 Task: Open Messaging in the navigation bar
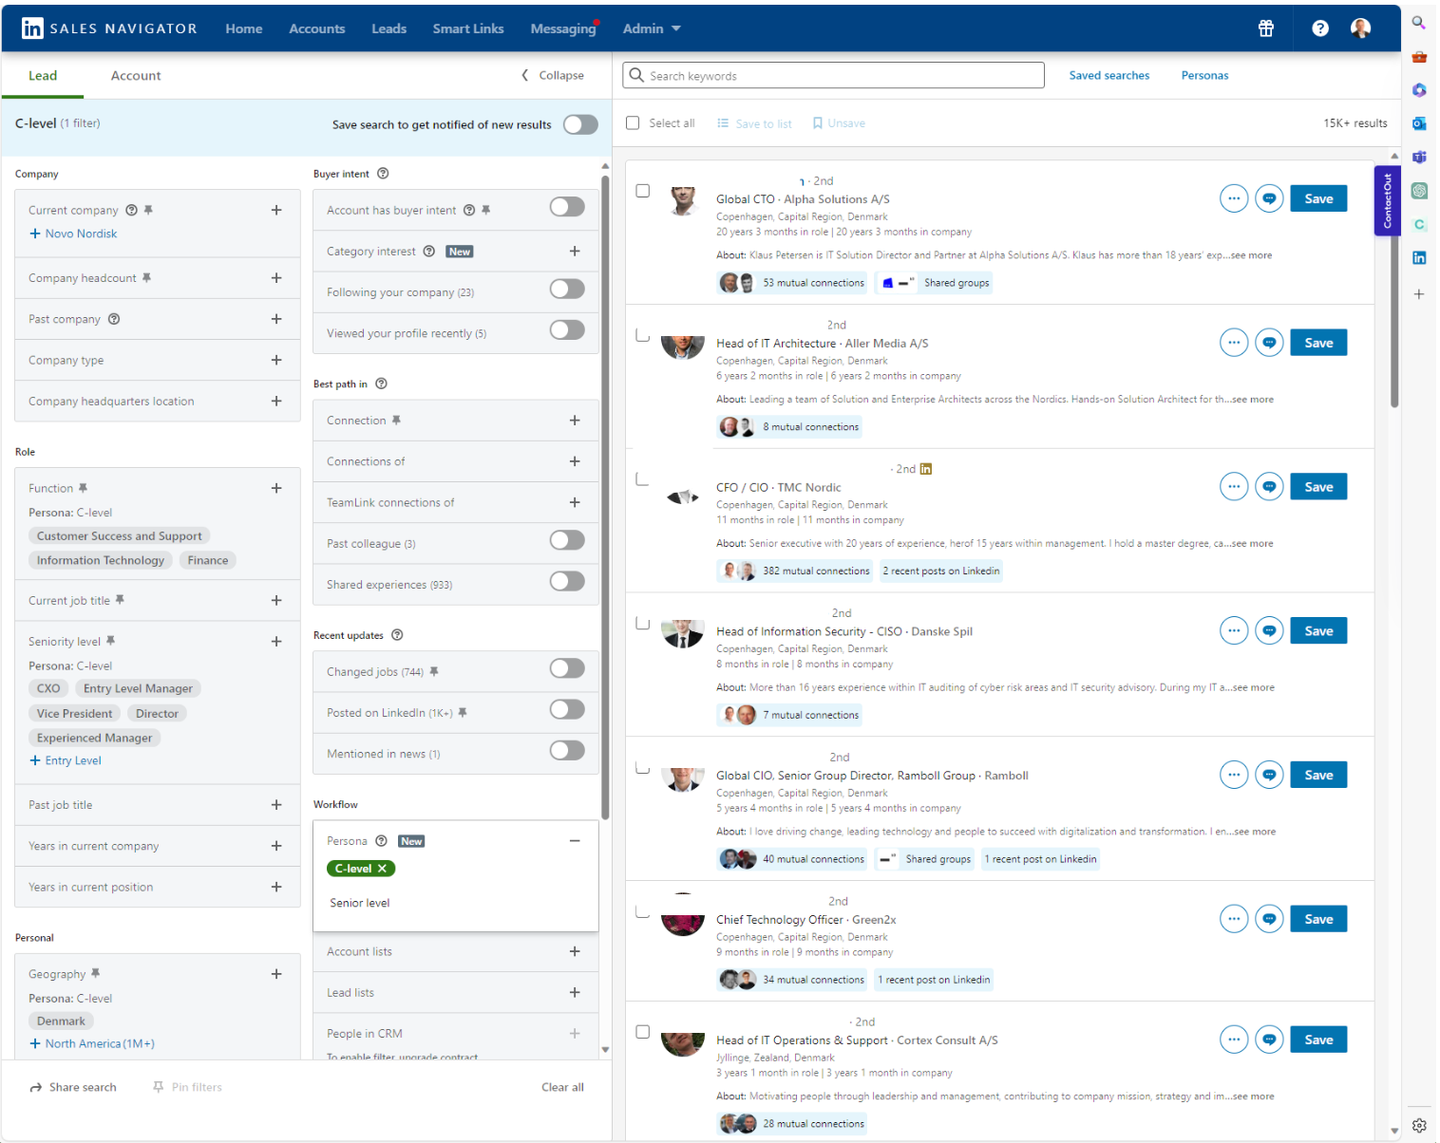(x=563, y=28)
